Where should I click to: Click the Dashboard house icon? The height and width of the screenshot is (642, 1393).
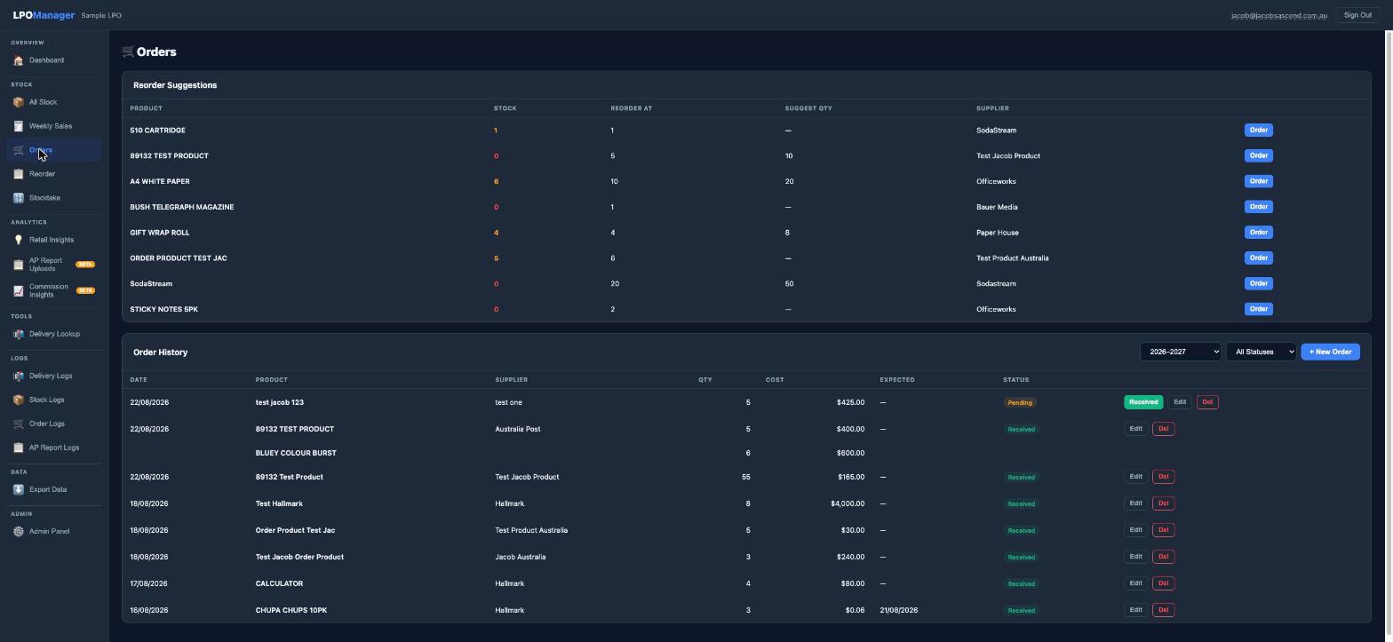pyautogui.click(x=19, y=60)
